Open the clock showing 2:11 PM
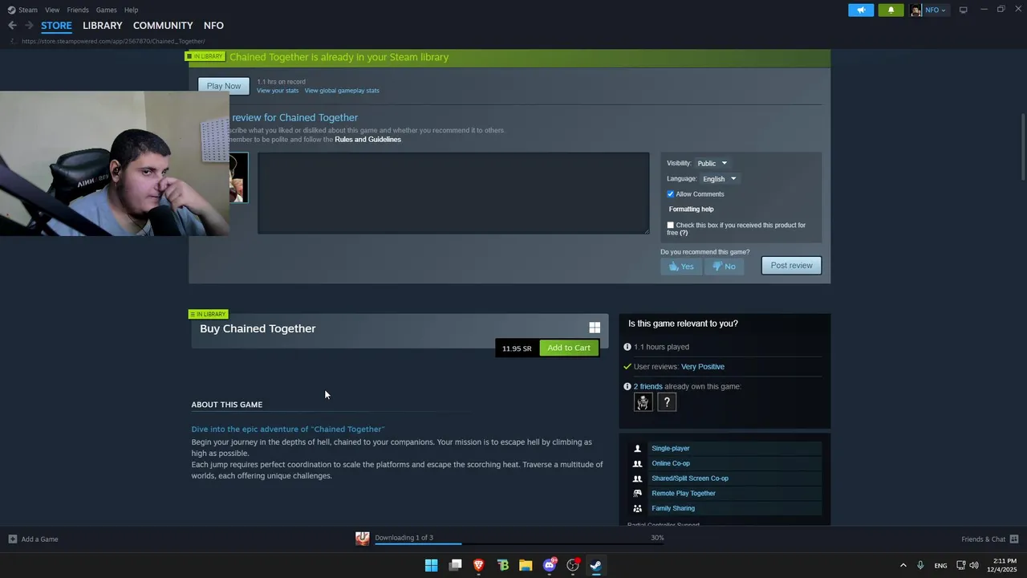Image resolution: width=1027 pixels, height=578 pixels. point(1004,565)
